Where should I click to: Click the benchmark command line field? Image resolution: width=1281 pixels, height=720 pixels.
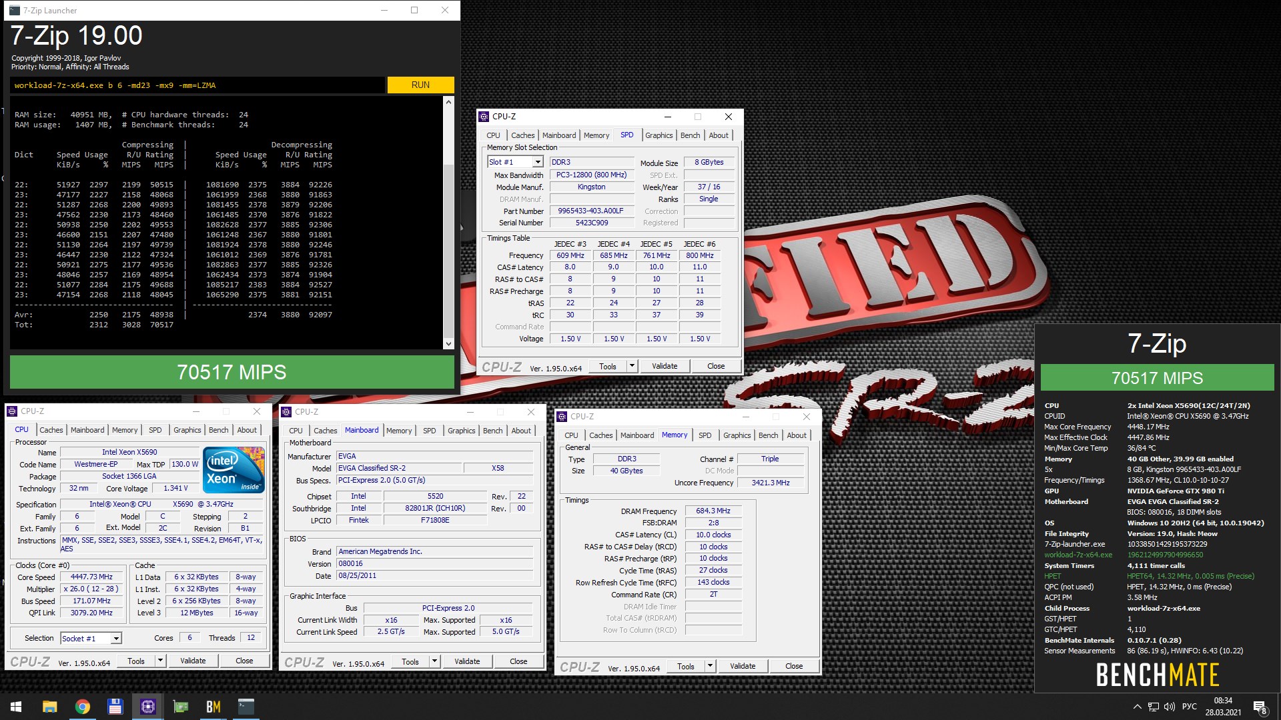pos(197,85)
